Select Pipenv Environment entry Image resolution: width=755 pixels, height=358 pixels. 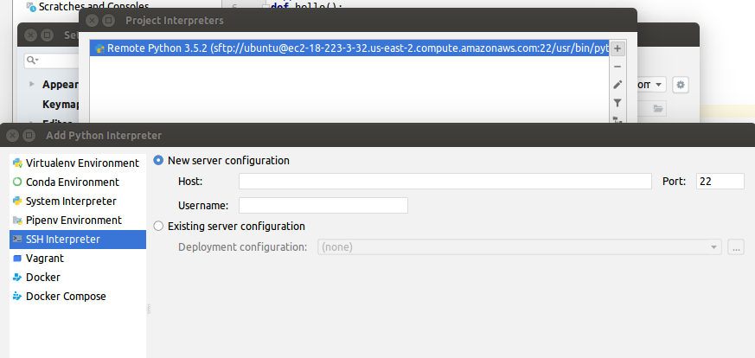78,220
